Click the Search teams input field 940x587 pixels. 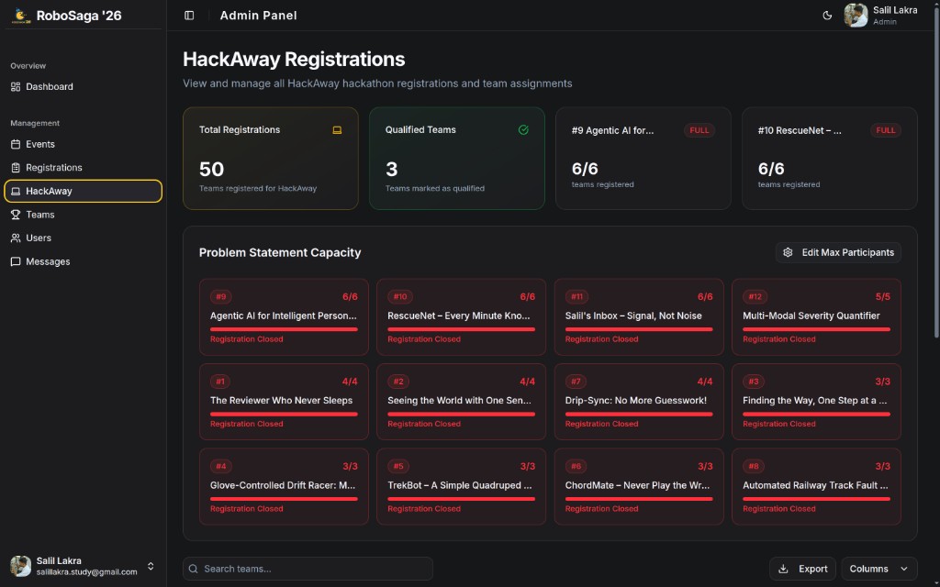(x=308, y=569)
